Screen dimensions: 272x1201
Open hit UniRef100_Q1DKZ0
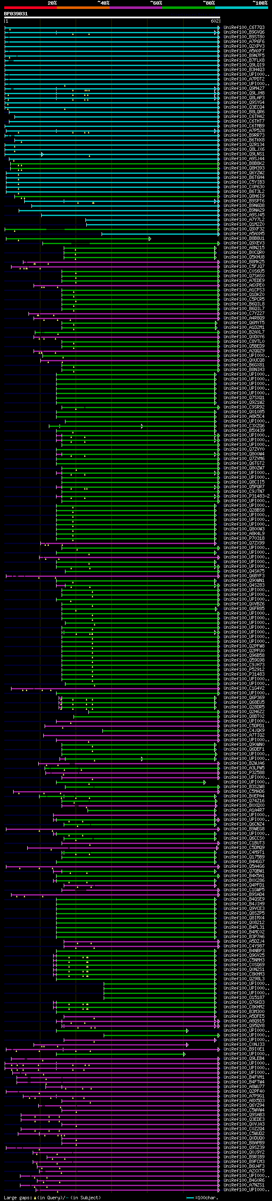coord(244,295)
